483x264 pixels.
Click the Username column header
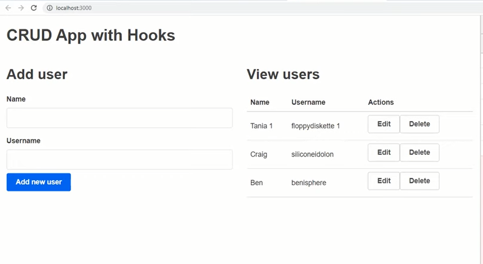coord(308,102)
